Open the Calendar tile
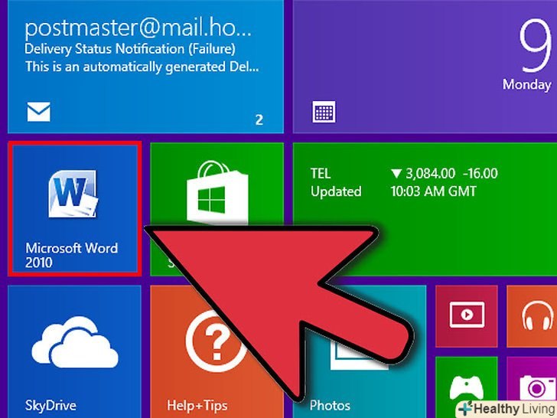557x418 pixels. (x=425, y=67)
